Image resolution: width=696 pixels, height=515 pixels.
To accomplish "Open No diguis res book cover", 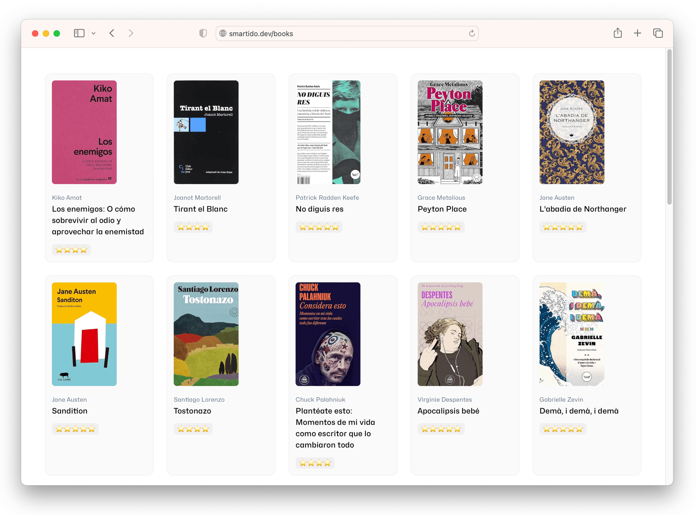I will tap(328, 132).
